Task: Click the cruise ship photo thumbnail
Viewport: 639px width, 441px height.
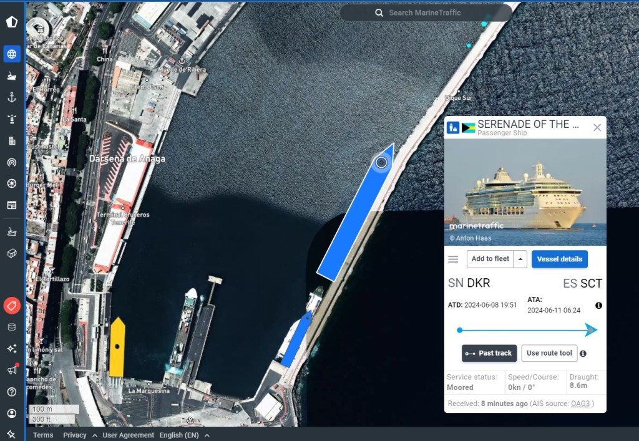Action: pos(525,192)
